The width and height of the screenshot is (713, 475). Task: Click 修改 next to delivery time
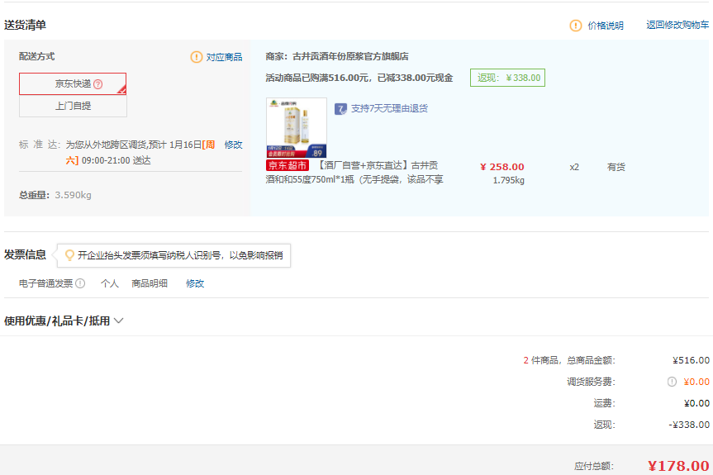click(x=233, y=145)
